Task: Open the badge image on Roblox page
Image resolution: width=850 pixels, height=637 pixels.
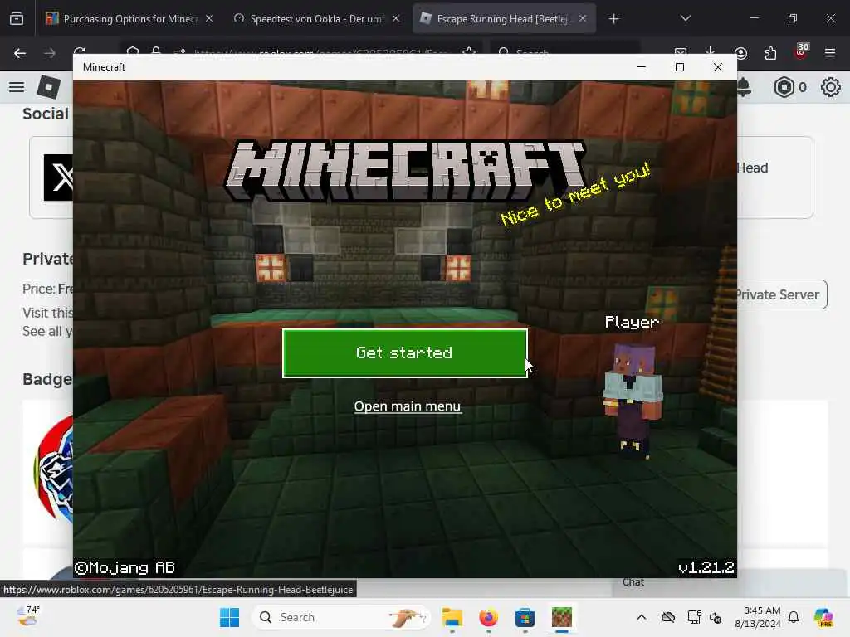Action: coord(54,470)
